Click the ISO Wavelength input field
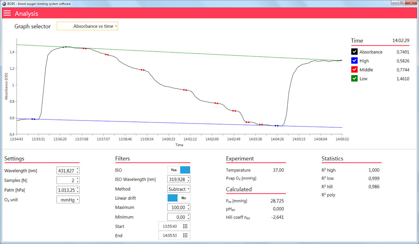Image resolution: width=419 pixels, height=244 pixels. (x=179, y=179)
